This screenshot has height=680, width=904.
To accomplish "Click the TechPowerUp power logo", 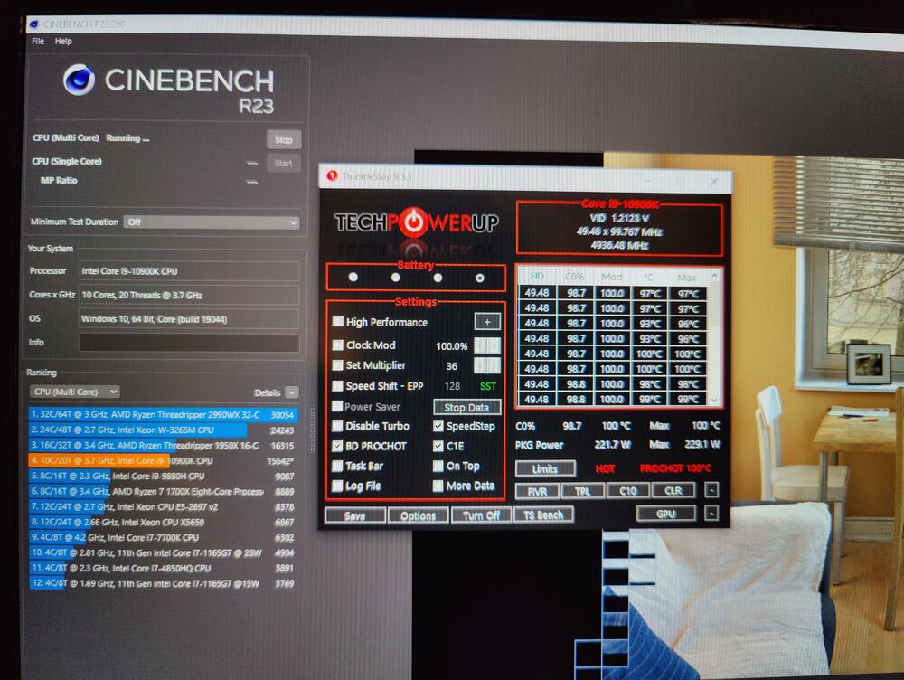I will click(x=412, y=222).
